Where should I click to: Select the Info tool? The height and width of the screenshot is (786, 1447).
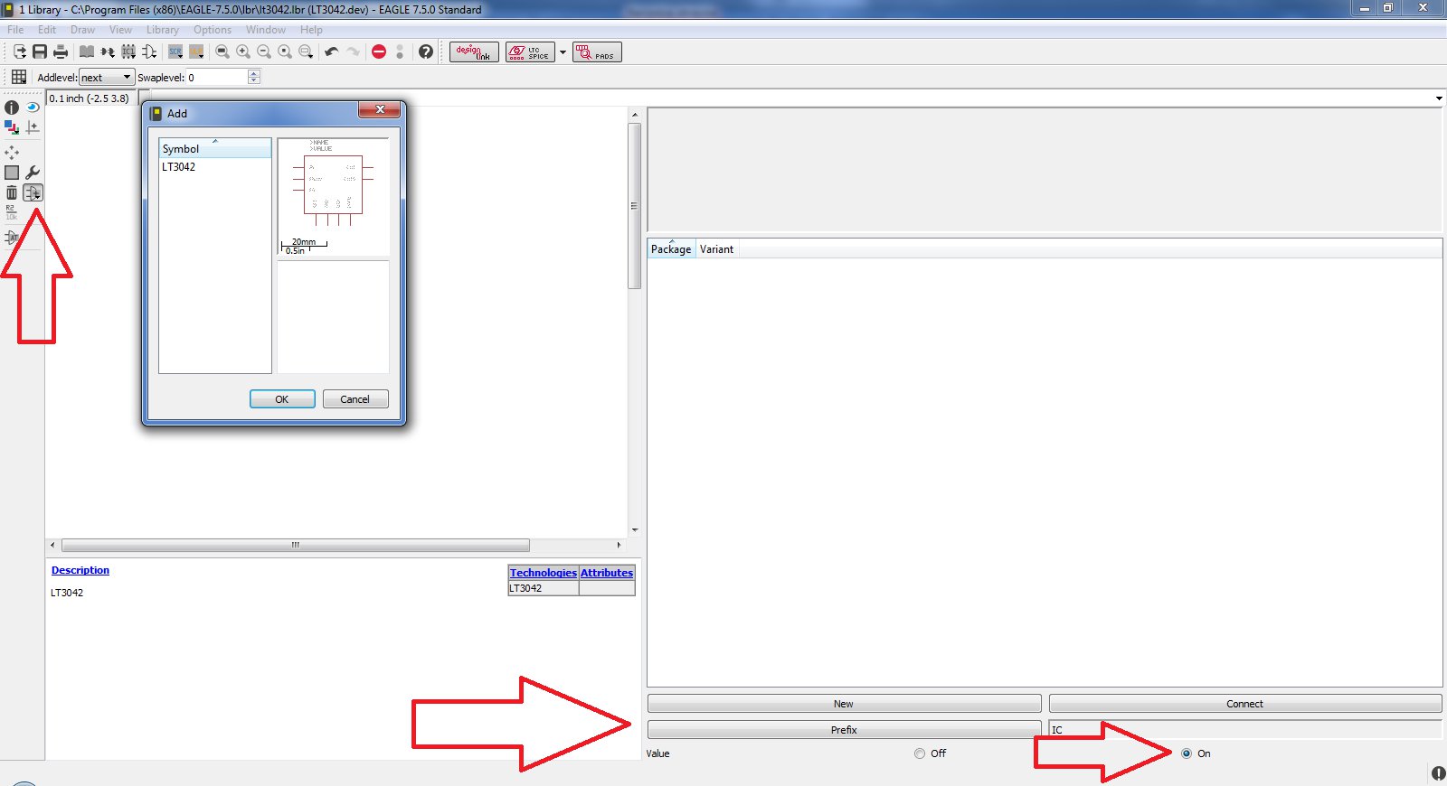pos(12,108)
